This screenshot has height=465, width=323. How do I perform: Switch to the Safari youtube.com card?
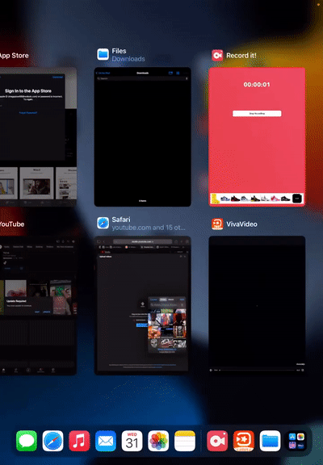point(143,305)
